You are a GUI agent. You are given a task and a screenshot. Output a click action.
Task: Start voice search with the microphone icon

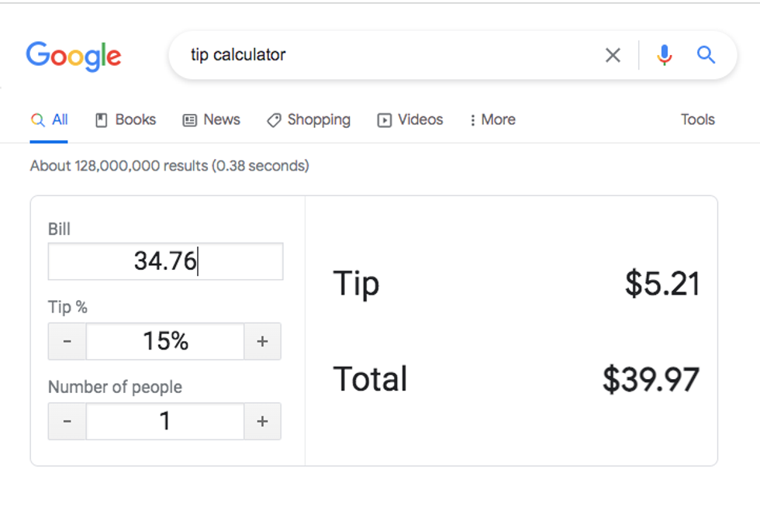point(664,55)
